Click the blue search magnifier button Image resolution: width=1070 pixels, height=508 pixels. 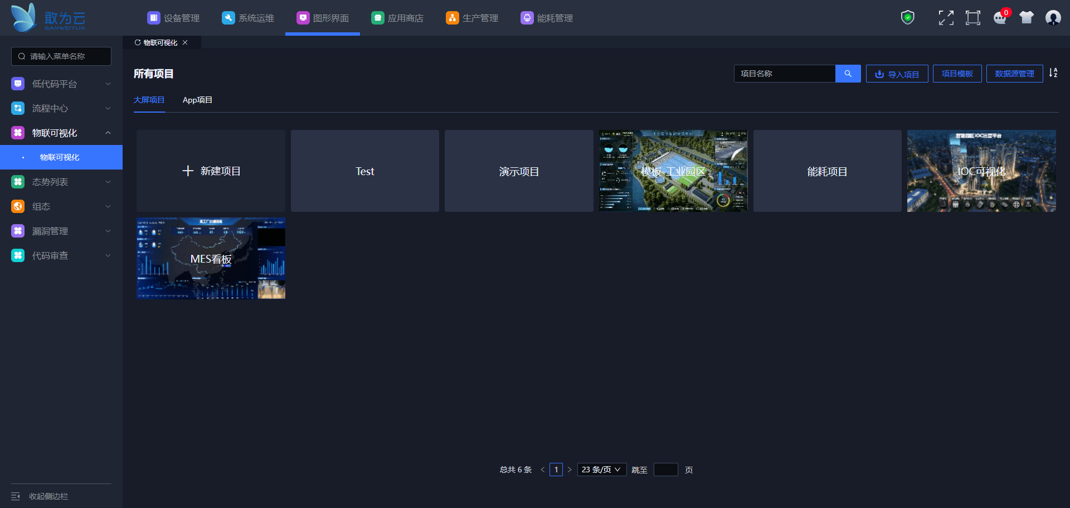848,74
